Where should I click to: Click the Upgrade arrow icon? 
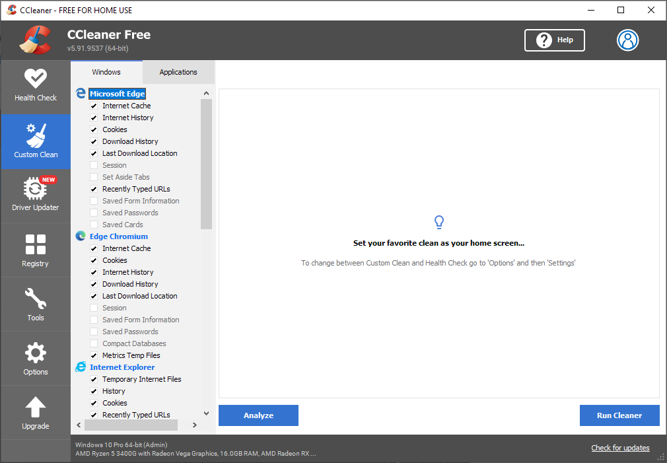pyautogui.click(x=35, y=407)
